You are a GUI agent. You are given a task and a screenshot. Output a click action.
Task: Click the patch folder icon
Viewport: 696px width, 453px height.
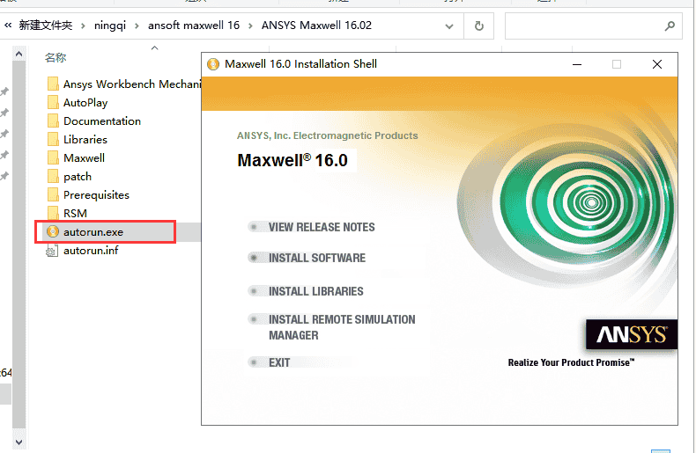pos(53,176)
